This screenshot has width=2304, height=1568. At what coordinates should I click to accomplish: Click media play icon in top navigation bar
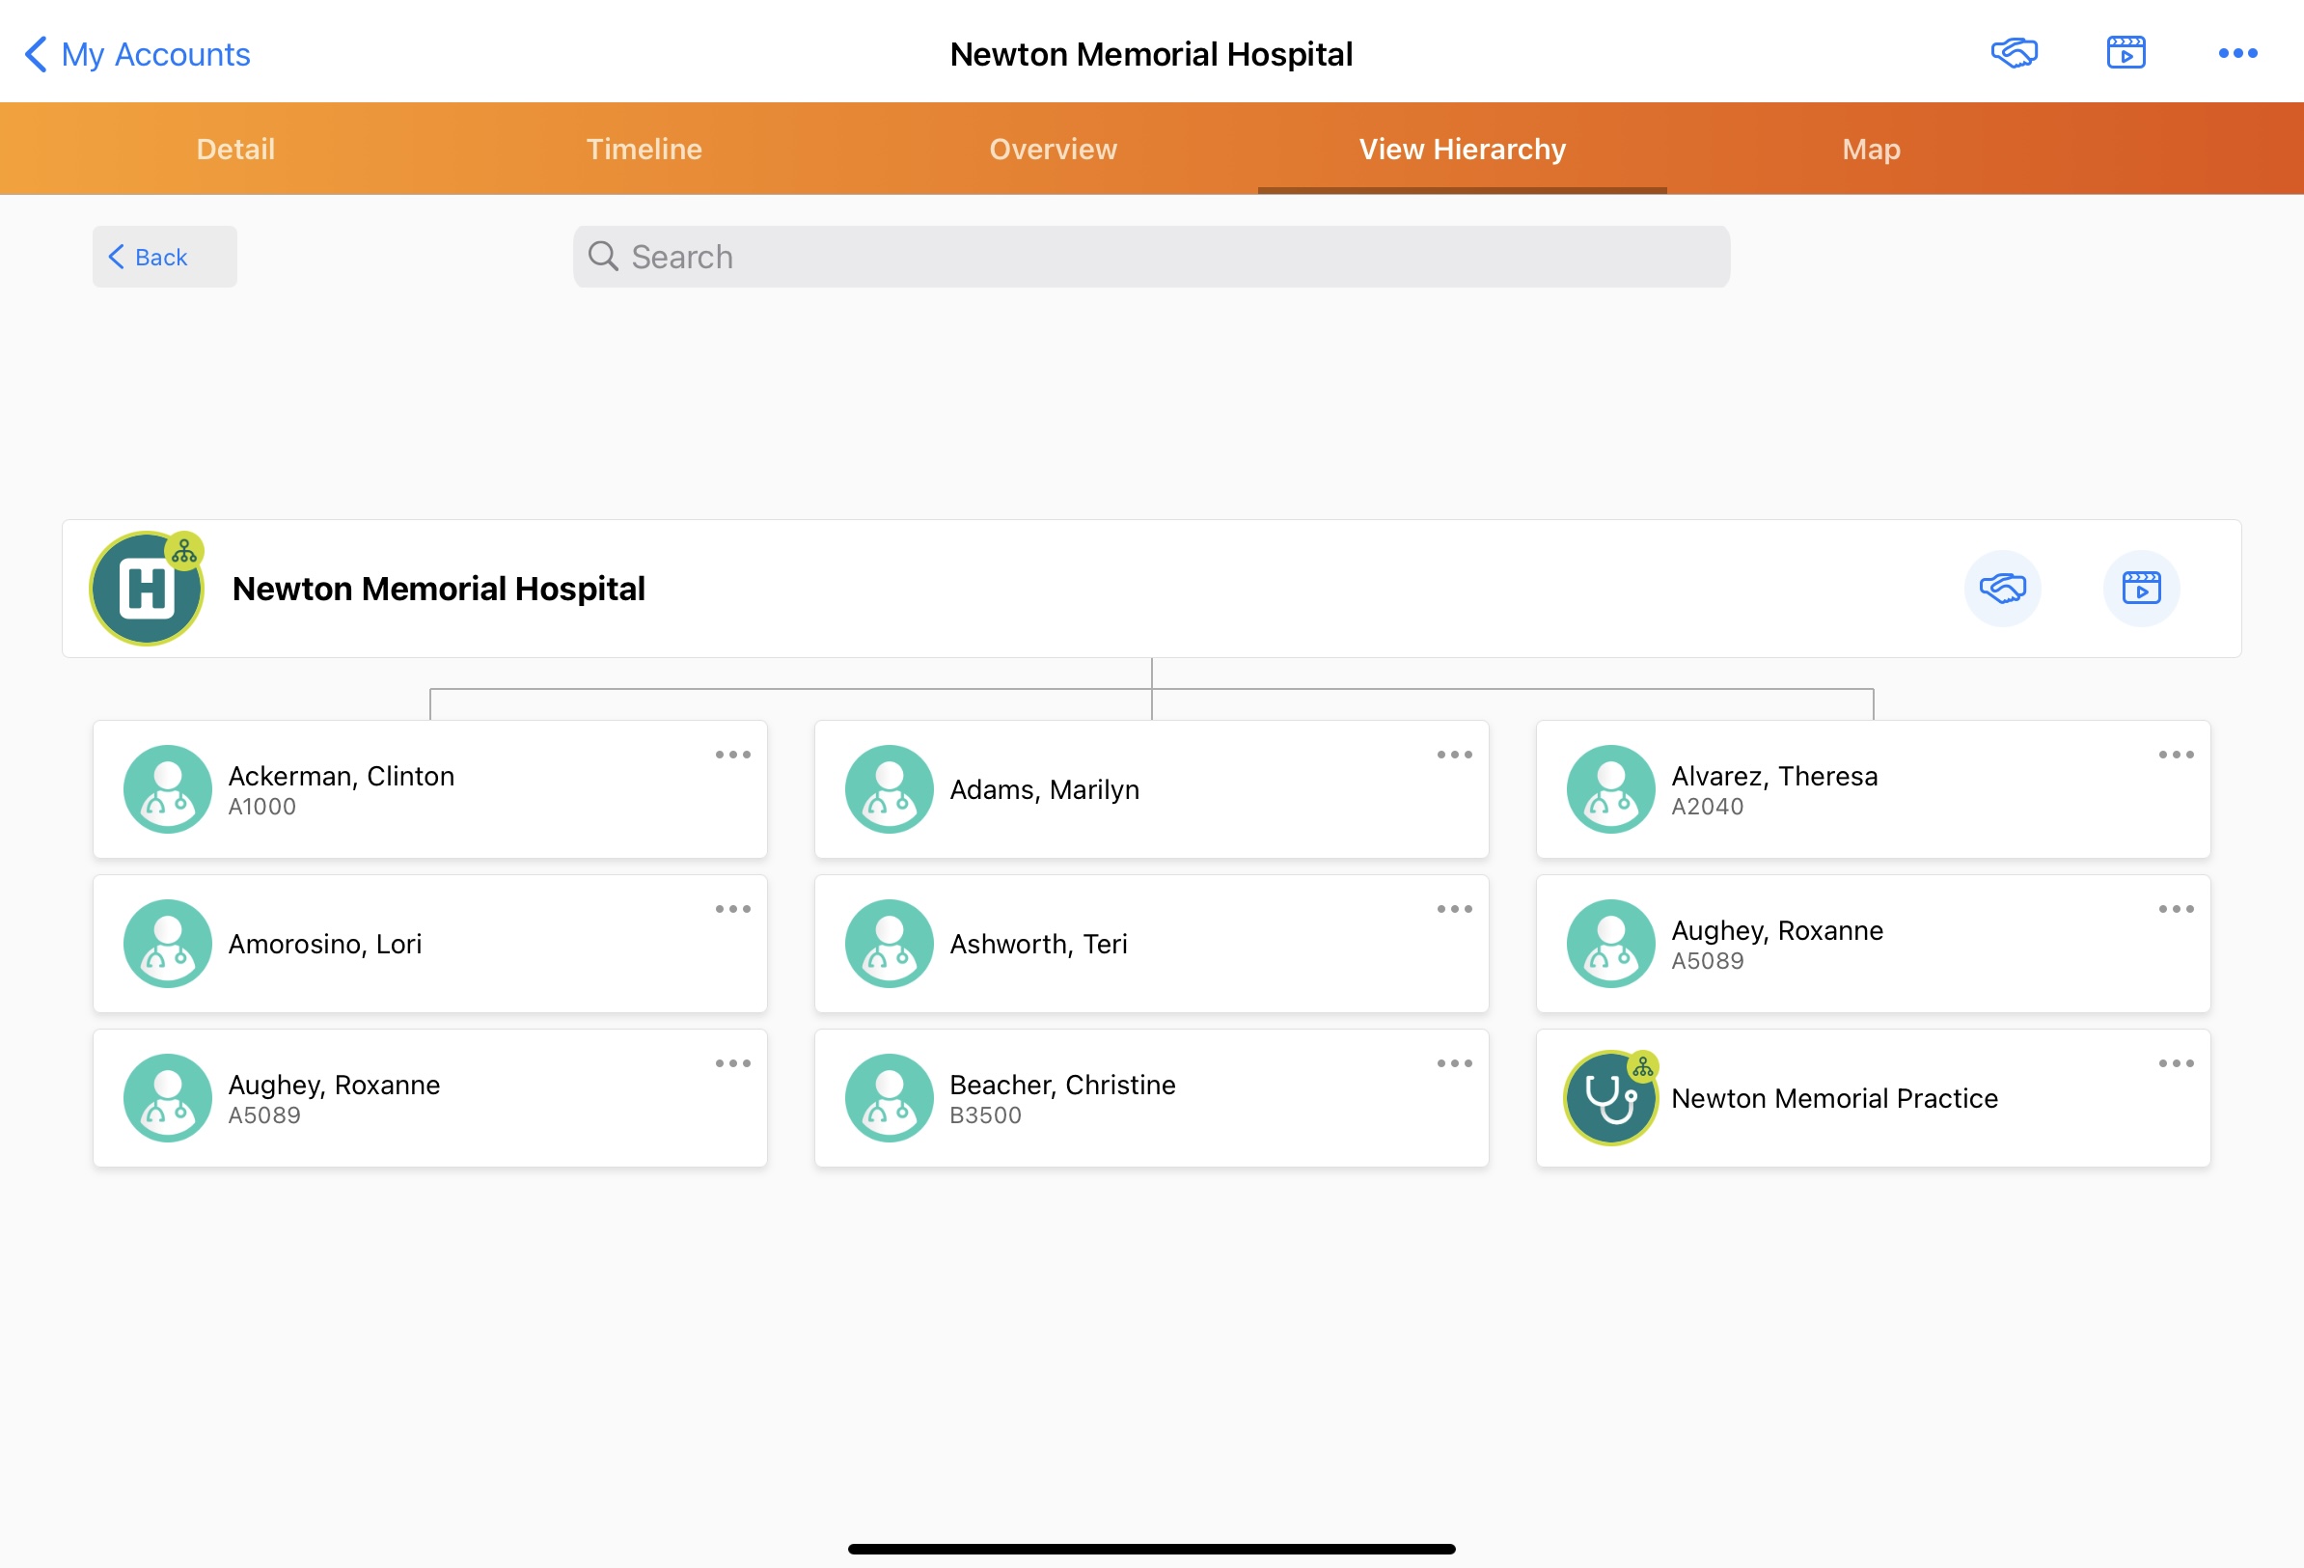2126,52
